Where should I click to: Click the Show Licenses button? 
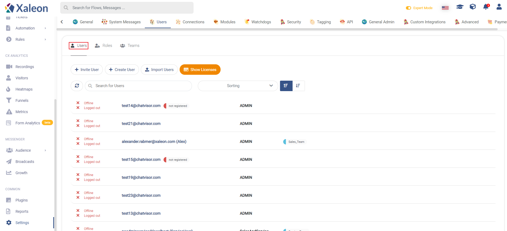point(200,70)
